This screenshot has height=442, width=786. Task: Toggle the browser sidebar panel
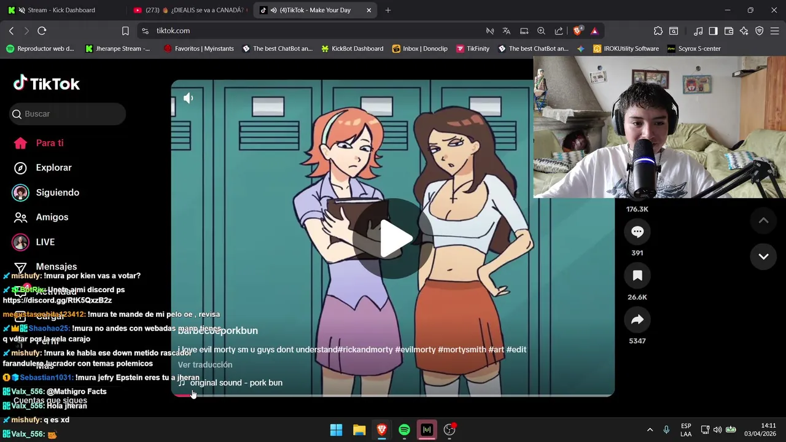tap(713, 31)
